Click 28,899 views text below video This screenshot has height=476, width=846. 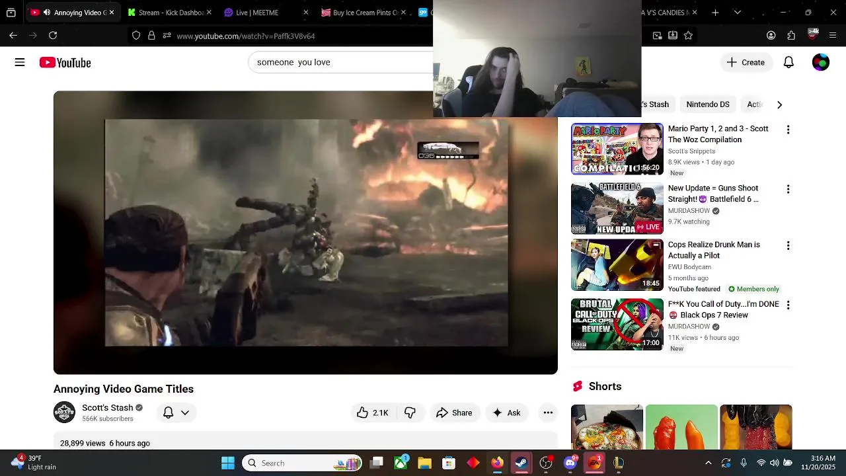tap(83, 443)
